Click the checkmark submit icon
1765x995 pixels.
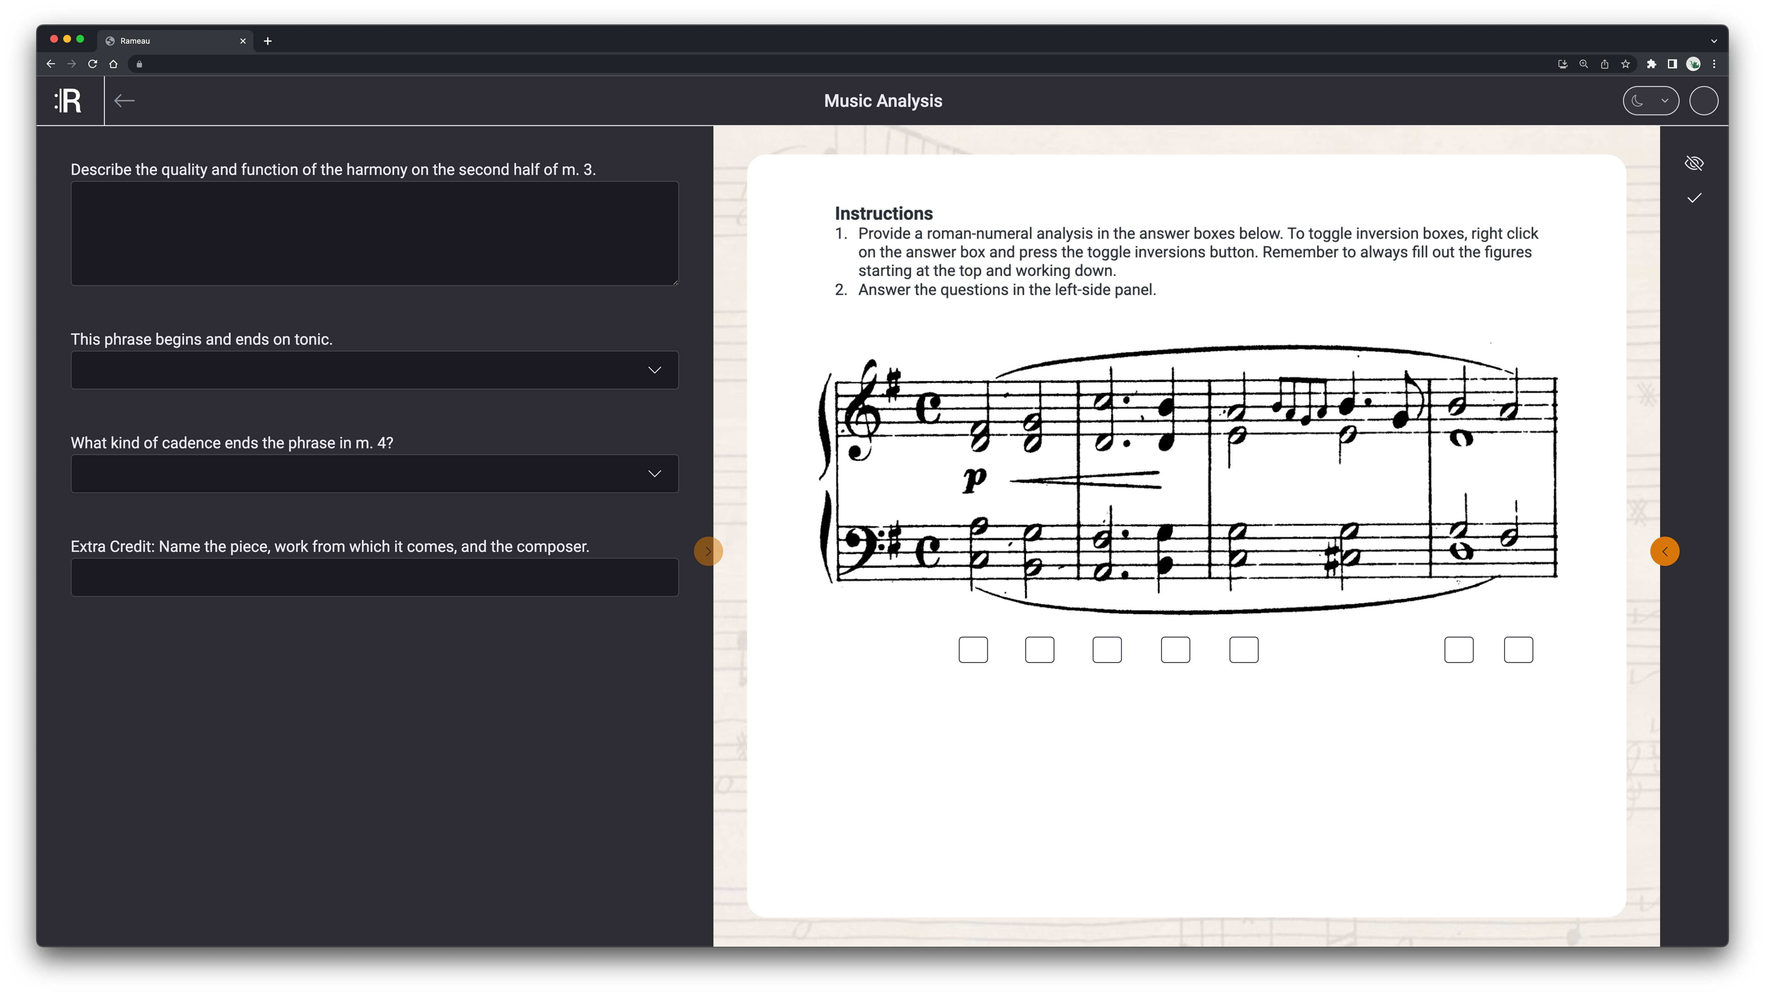coord(1694,198)
